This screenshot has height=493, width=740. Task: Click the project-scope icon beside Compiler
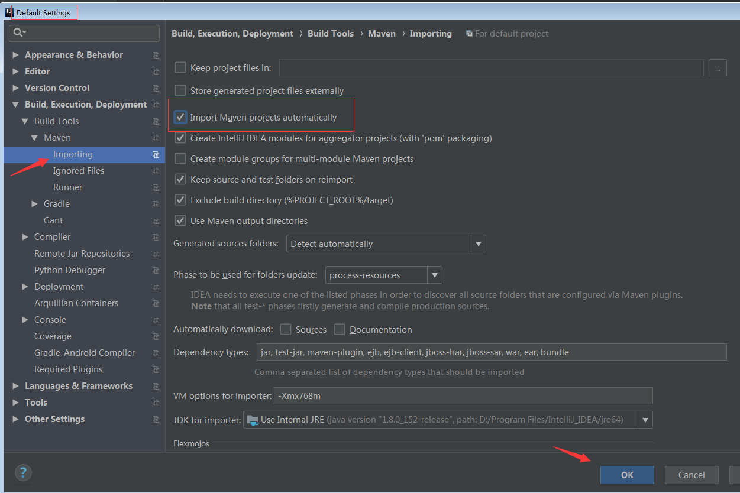tap(156, 237)
